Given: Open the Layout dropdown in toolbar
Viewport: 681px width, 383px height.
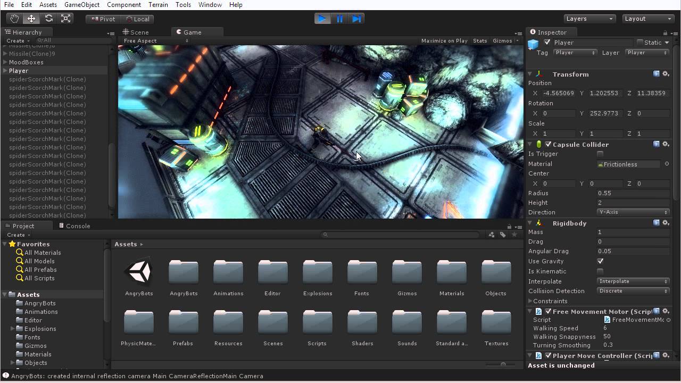Looking at the screenshot, I should [647, 19].
